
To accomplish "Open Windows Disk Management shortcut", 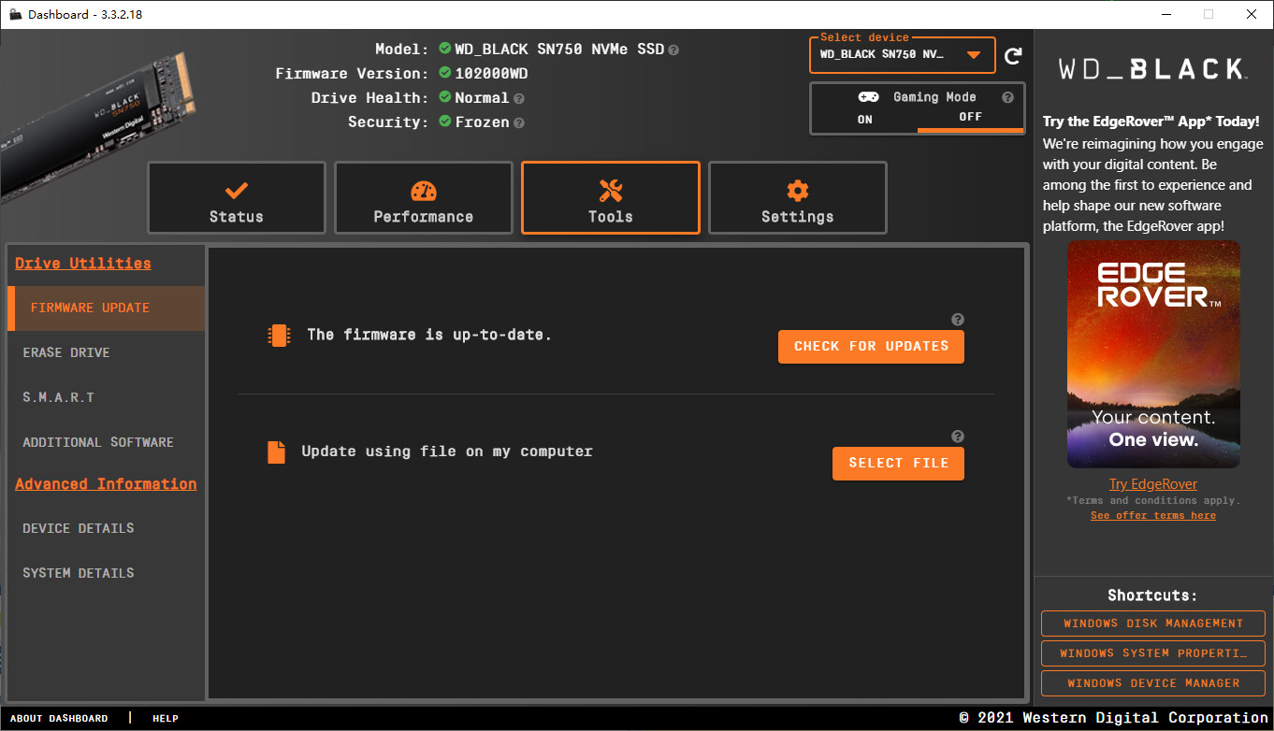I will (x=1153, y=623).
